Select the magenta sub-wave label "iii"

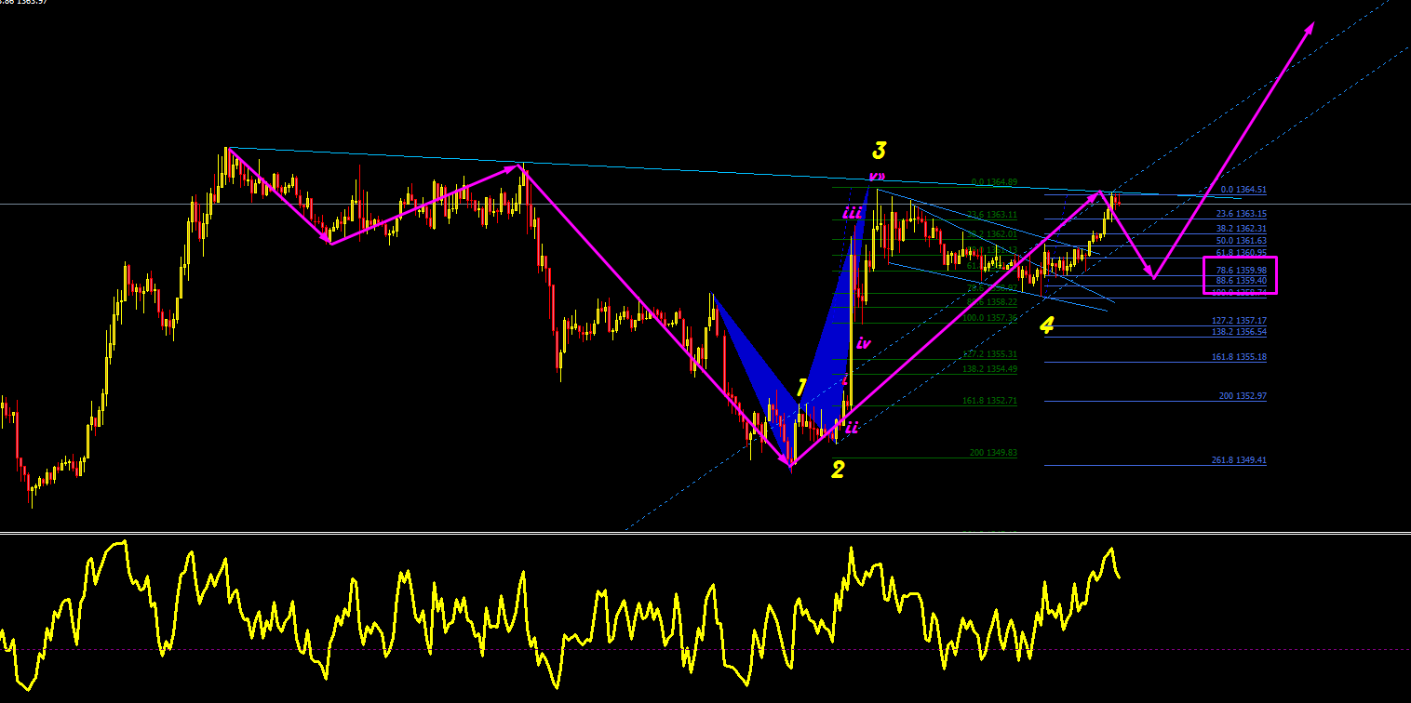tap(852, 213)
